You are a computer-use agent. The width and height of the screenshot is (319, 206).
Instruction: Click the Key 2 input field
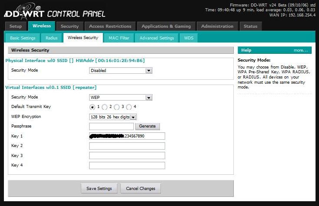(127, 146)
